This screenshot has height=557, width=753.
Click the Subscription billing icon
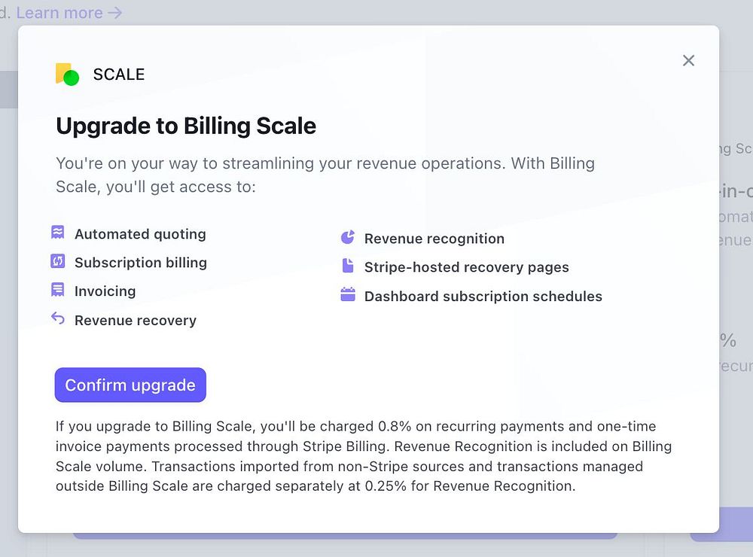pyautogui.click(x=57, y=261)
